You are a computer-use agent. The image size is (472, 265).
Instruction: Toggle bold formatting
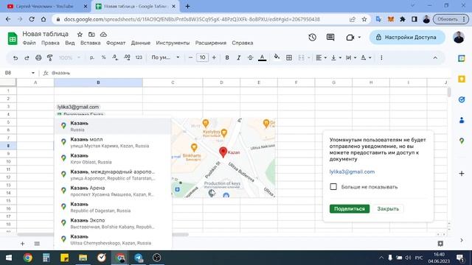(x=227, y=57)
